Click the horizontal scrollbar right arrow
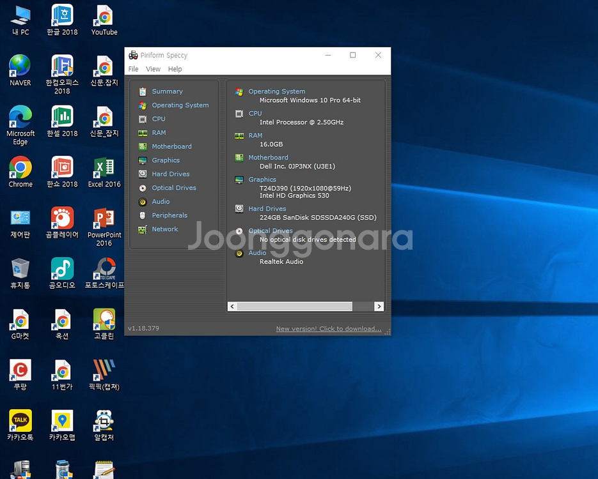 point(379,307)
